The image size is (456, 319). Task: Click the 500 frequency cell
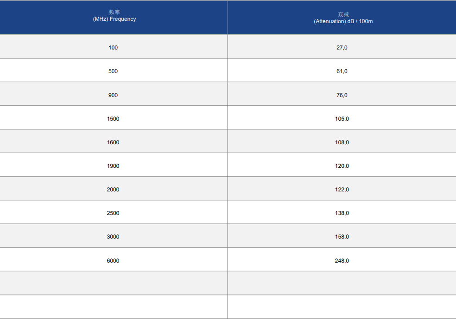tap(113, 71)
